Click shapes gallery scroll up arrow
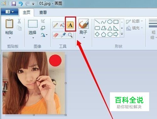This screenshot has height=119, width=157. 122,22
